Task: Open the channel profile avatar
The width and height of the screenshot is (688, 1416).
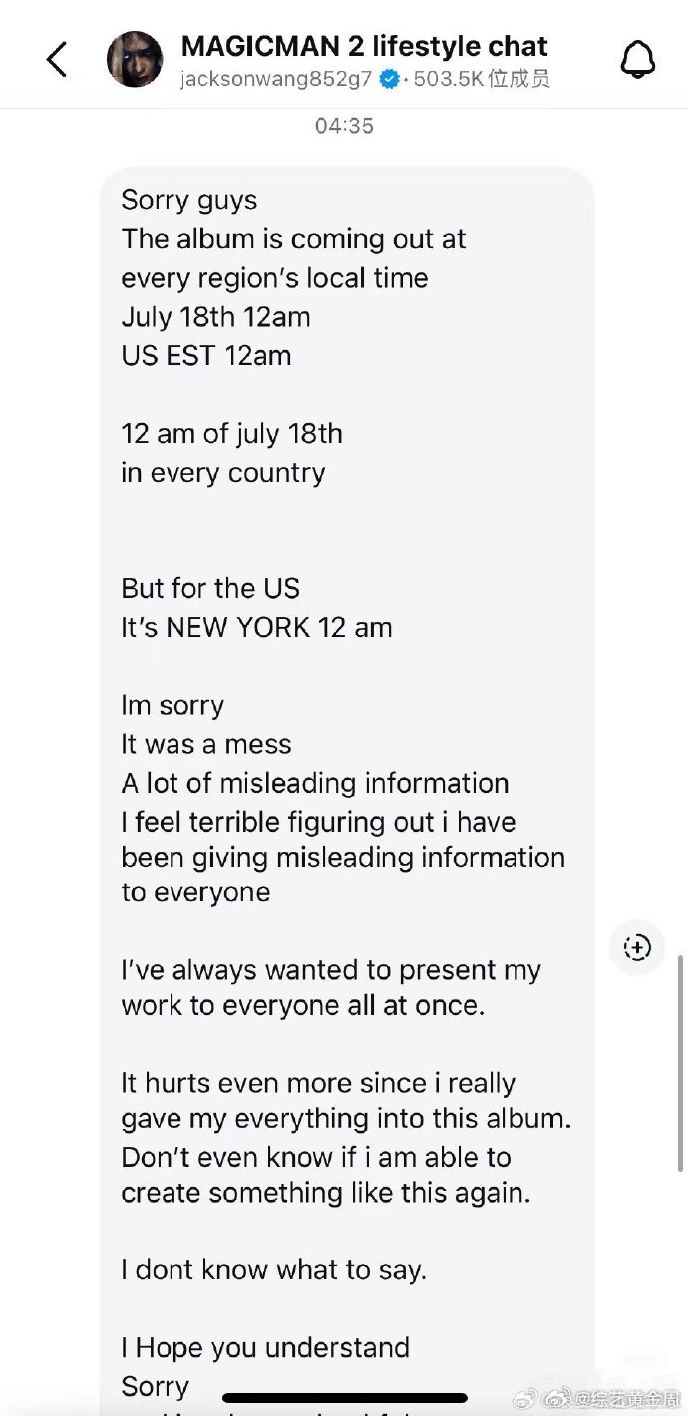Action: pyautogui.click(x=135, y=59)
